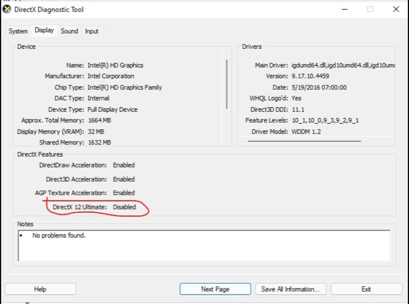Click the 'DirectX 12 Ultimate:' label
The image size is (409, 304).
point(80,207)
